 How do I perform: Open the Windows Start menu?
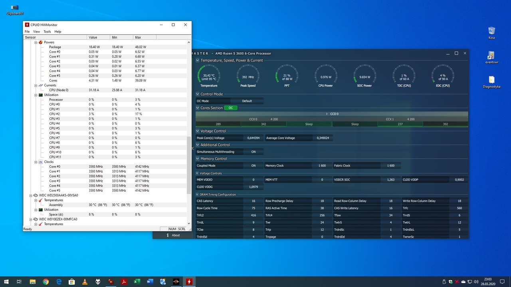coord(6,281)
